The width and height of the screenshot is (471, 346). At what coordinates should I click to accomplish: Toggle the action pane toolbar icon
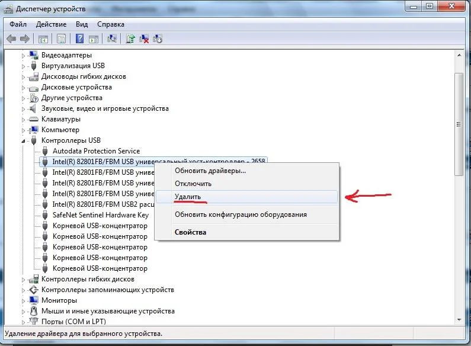(x=94, y=39)
